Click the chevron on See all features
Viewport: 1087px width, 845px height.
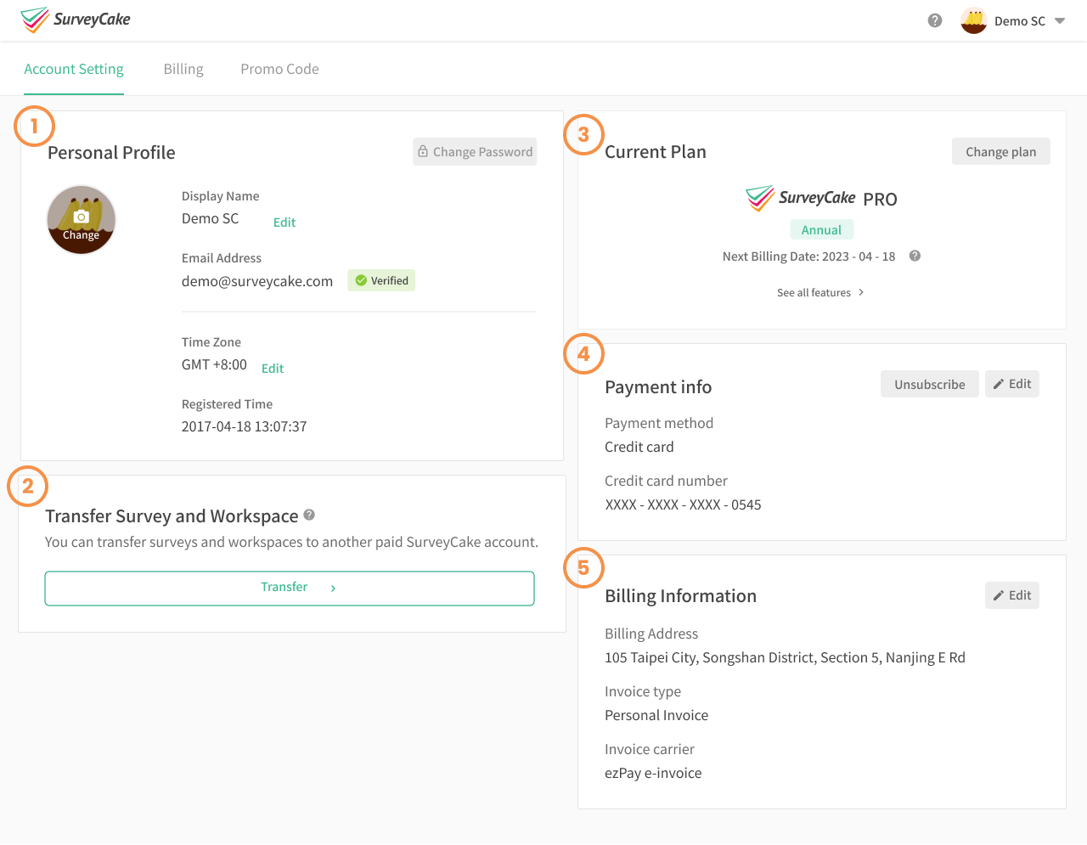tap(860, 291)
